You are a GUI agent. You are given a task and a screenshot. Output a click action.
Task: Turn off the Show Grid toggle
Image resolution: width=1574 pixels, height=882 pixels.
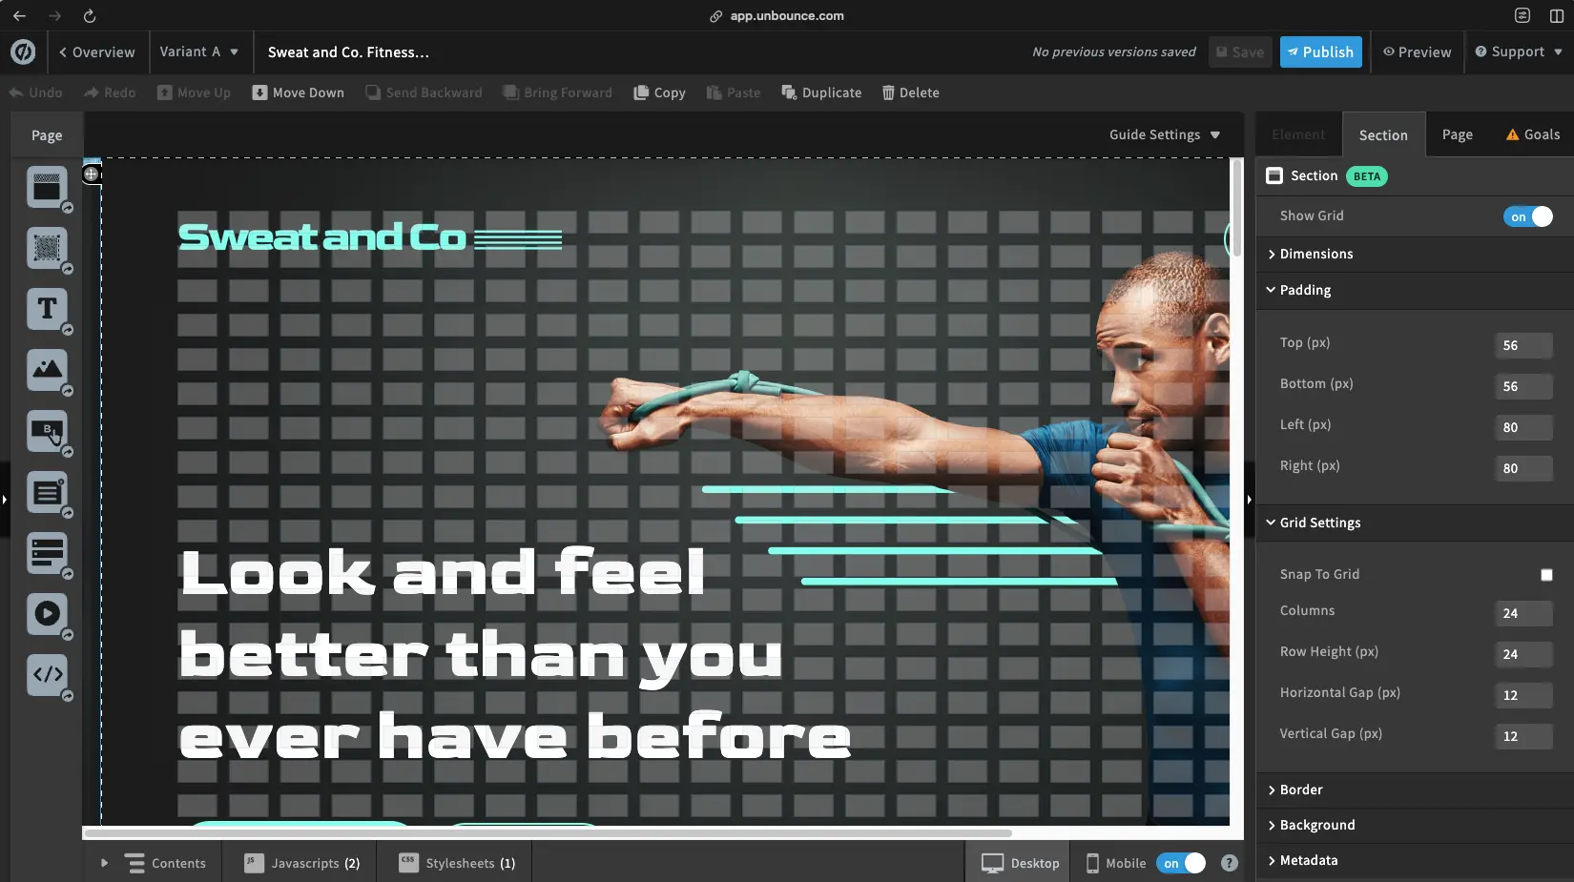coord(1528,216)
